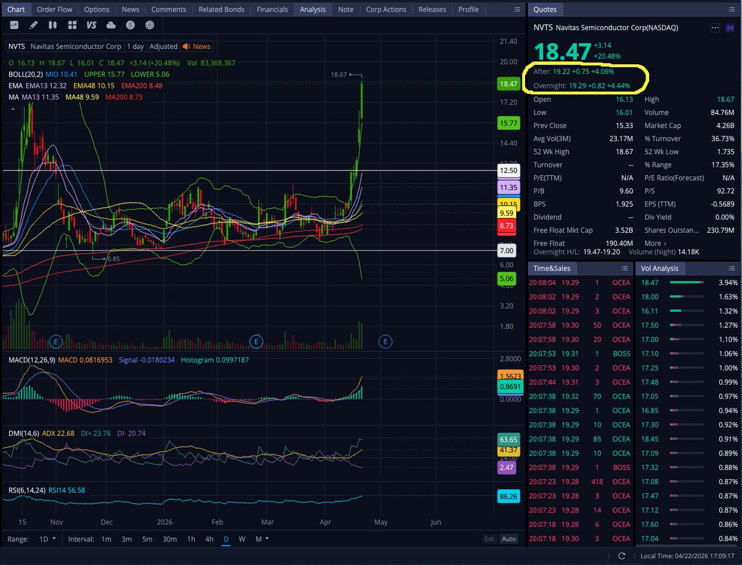Open the M interval dropdown arrow

[267, 539]
